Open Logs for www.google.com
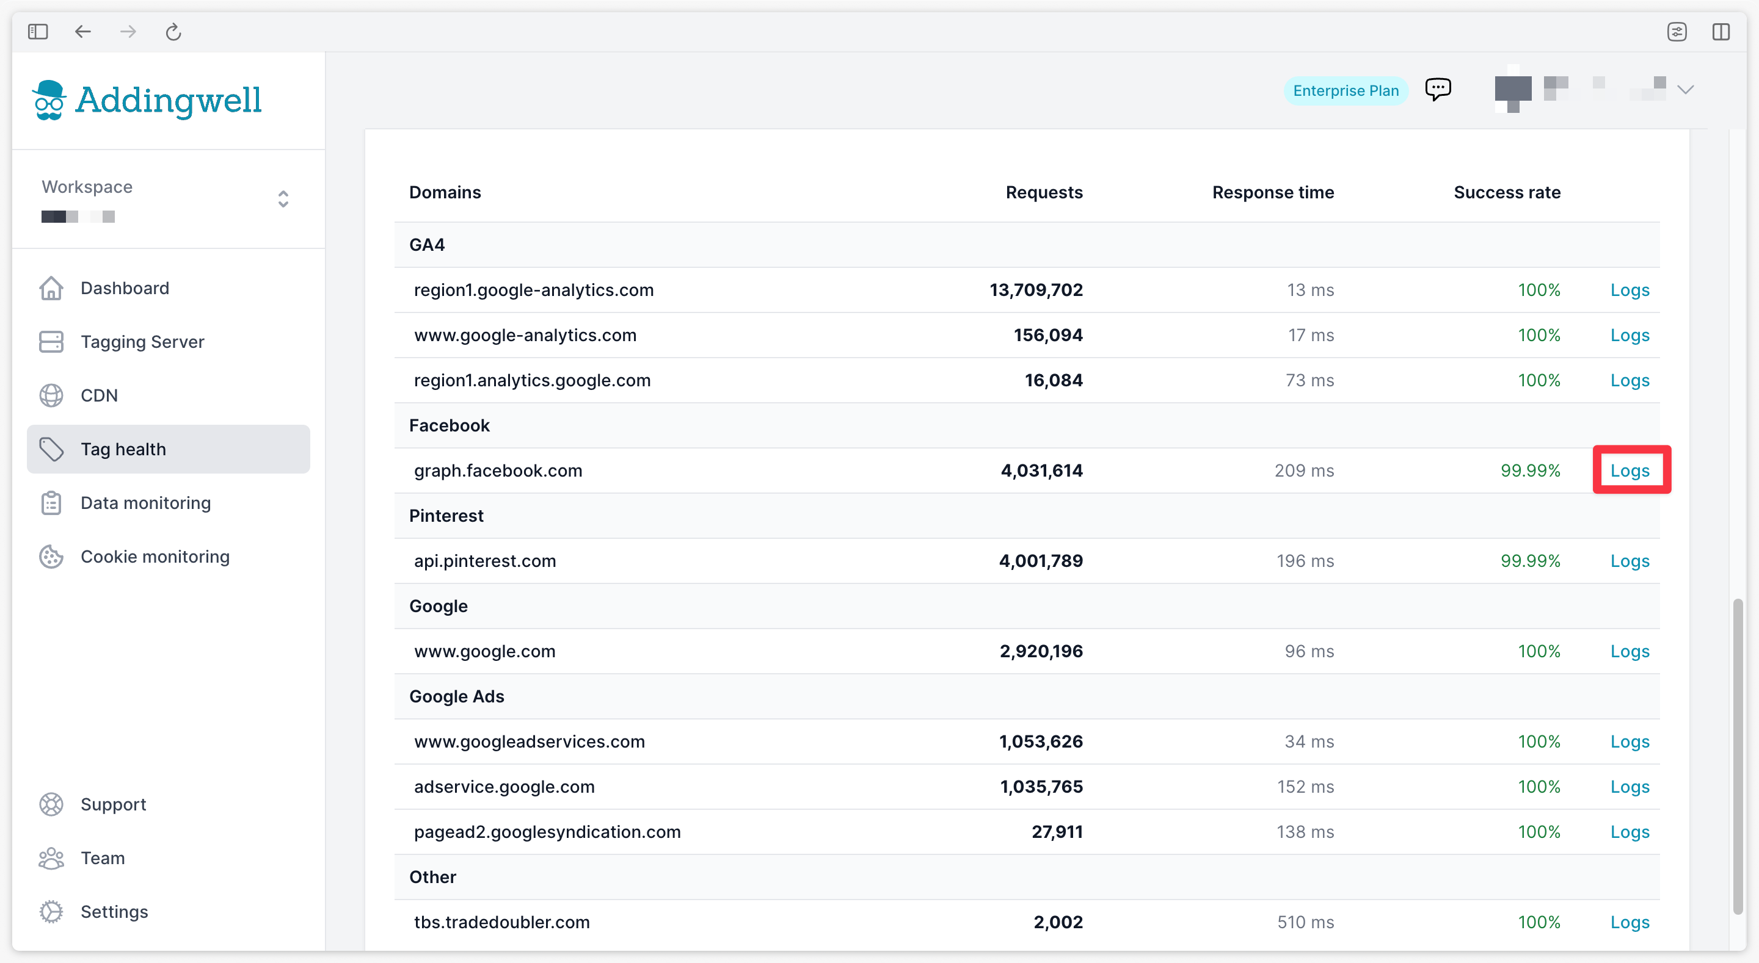The image size is (1759, 963). coord(1630,651)
